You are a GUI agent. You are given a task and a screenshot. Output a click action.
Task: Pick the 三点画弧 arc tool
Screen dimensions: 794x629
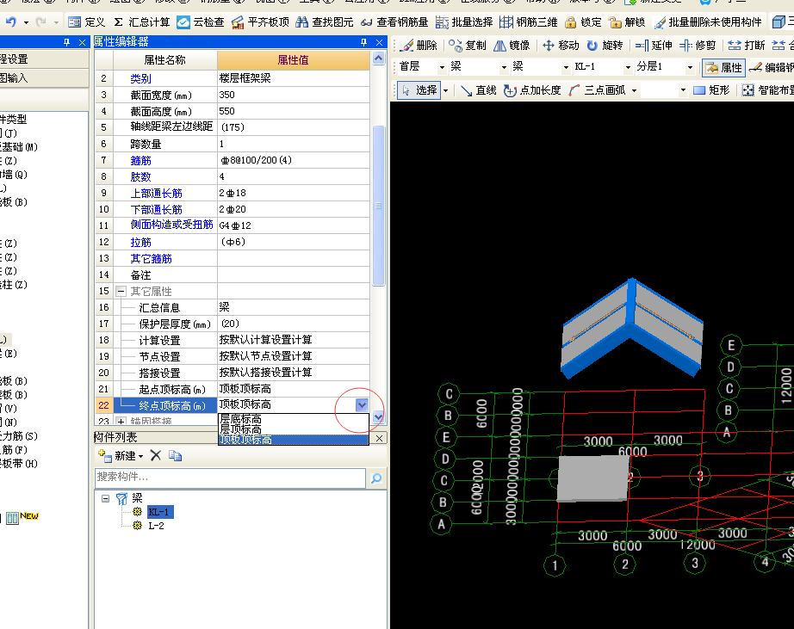click(597, 90)
